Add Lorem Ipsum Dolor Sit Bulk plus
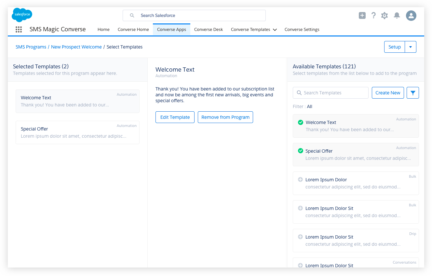432x276 pixels. pos(301,208)
